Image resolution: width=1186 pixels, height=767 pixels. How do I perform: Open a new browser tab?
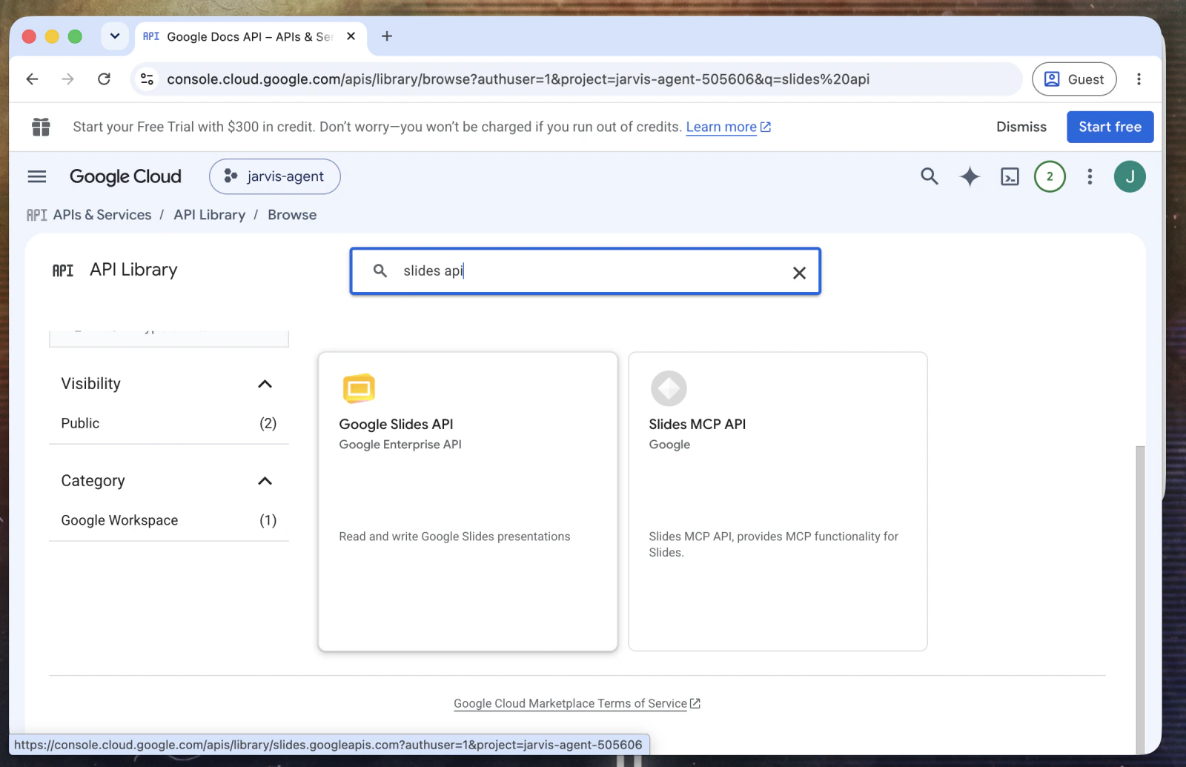tap(387, 36)
